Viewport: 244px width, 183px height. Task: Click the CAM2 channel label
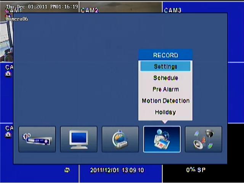tap(90, 10)
